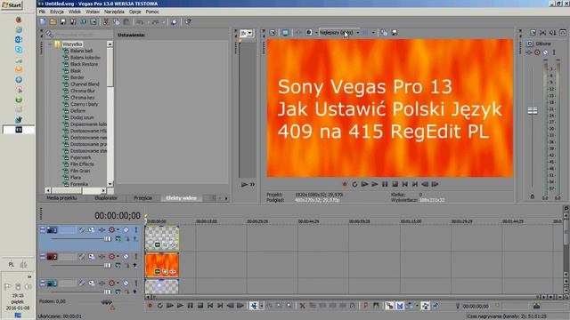Select the Normal edit tool icon
This screenshot has height=320, width=570.
(254, 306)
